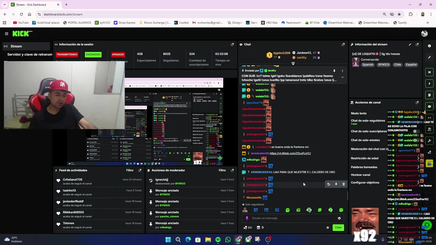The height and width of the screenshot is (245, 436).
Task: Open more options on the pinned message
Action: pos(342,71)
